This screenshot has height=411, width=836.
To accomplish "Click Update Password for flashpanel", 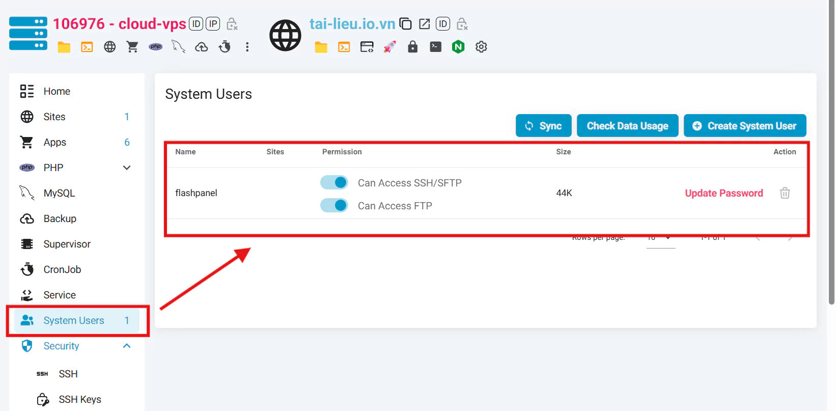I will click(723, 193).
